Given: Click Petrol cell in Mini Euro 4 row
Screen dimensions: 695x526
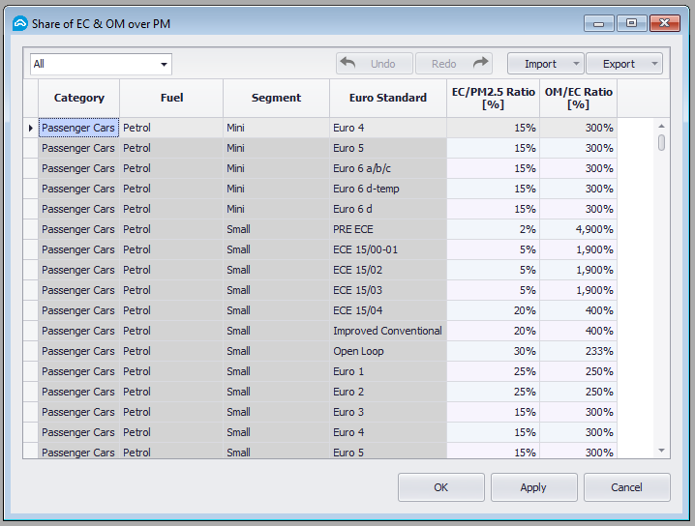Looking at the screenshot, I should pyautogui.click(x=171, y=128).
